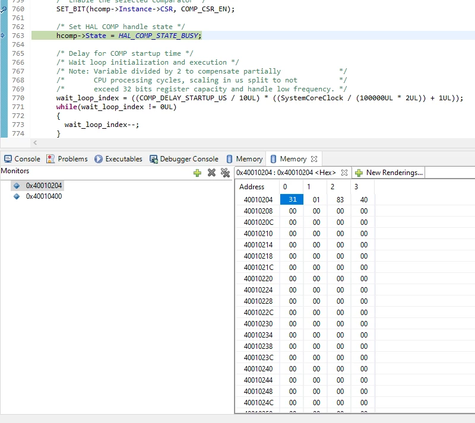
Task: Click byte 83 at address 40010204
Action: pos(340,199)
